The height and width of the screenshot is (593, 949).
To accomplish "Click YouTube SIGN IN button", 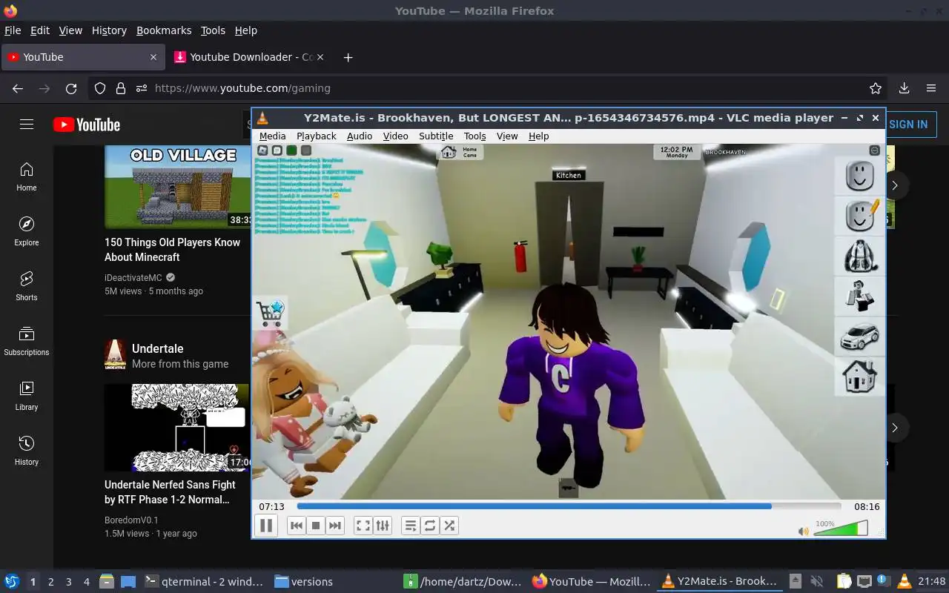I will click(x=908, y=125).
